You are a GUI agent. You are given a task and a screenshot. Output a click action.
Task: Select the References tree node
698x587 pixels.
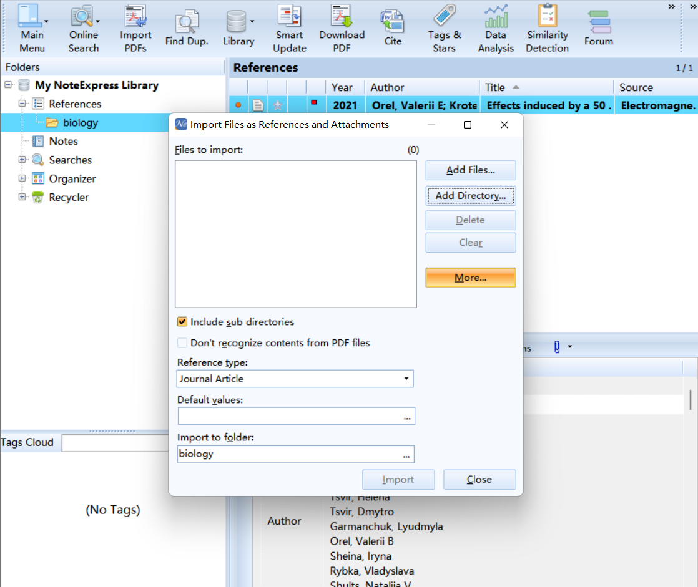(75, 104)
